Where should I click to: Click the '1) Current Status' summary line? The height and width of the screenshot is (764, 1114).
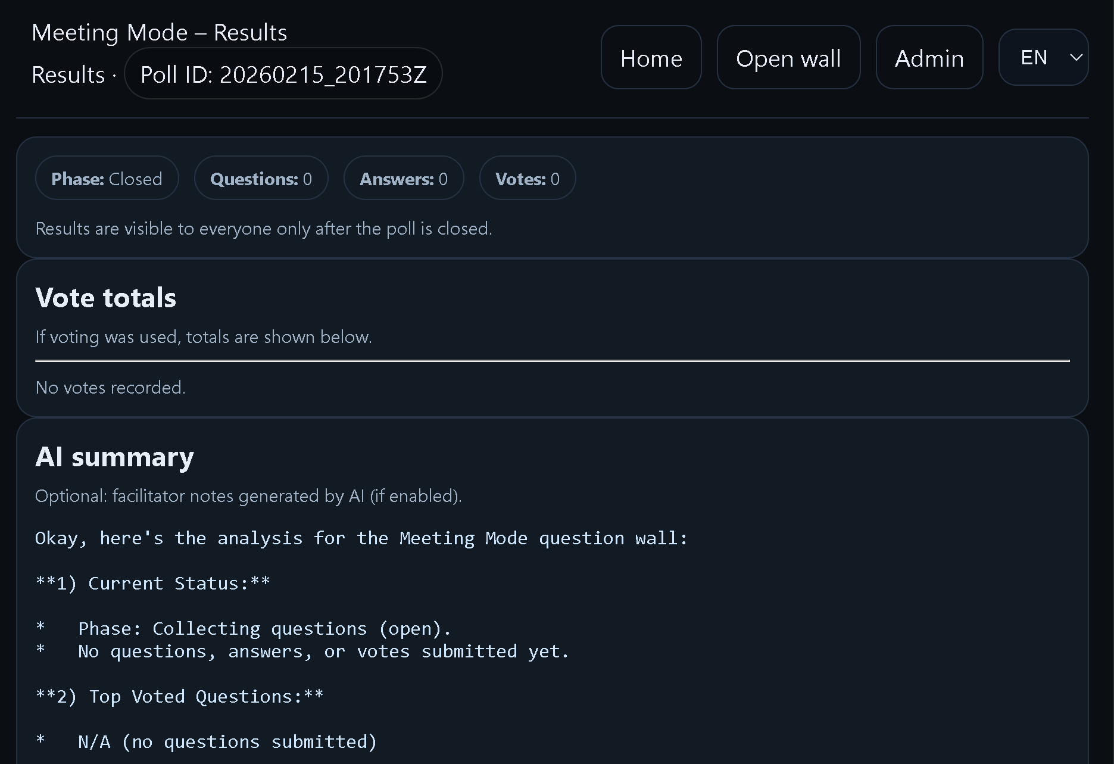point(152,584)
